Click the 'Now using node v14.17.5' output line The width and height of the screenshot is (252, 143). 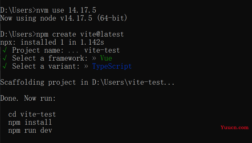click(64, 18)
